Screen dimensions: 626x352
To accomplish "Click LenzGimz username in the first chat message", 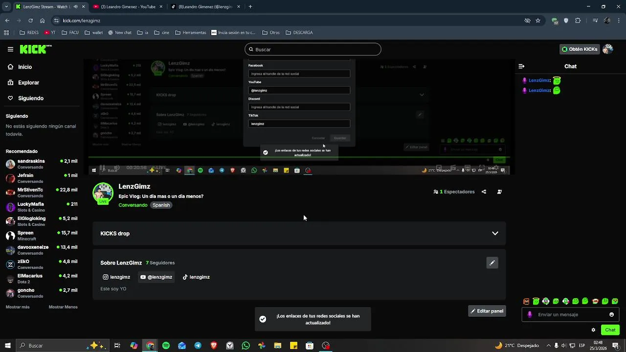I will 539,81.
